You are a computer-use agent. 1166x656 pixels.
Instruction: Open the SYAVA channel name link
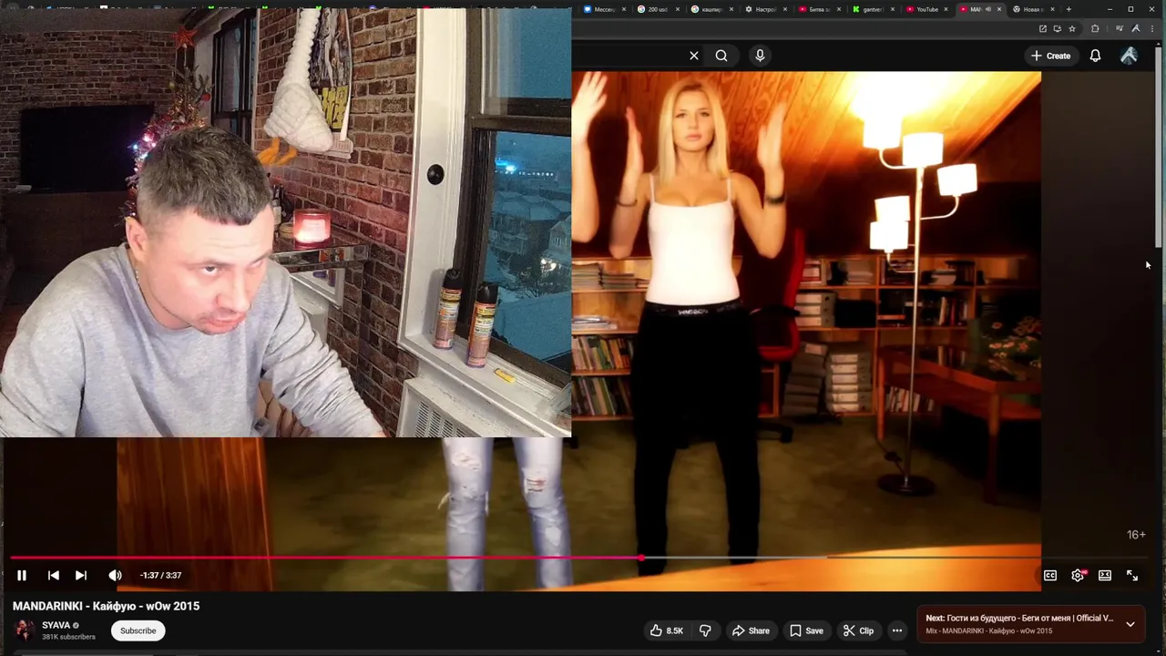(x=56, y=625)
